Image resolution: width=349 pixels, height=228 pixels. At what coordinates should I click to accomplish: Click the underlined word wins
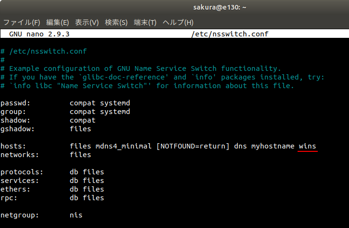[x=308, y=146]
